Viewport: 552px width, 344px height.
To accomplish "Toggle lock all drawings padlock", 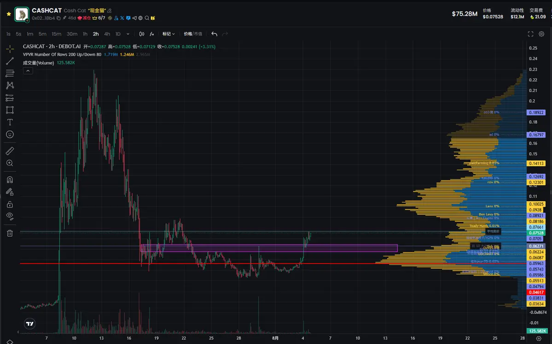I will pos(10,204).
